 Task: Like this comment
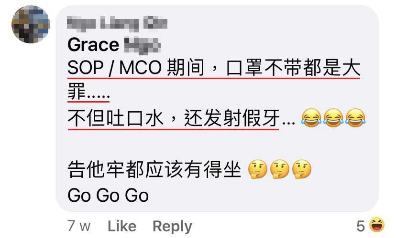[122, 226]
